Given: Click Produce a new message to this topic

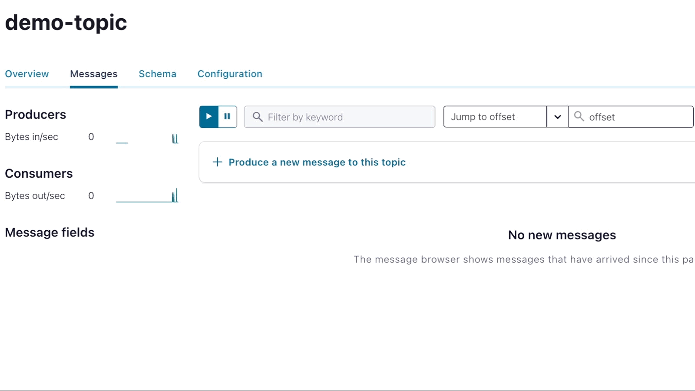Looking at the screenshot, I should click(x=317, y=162).
